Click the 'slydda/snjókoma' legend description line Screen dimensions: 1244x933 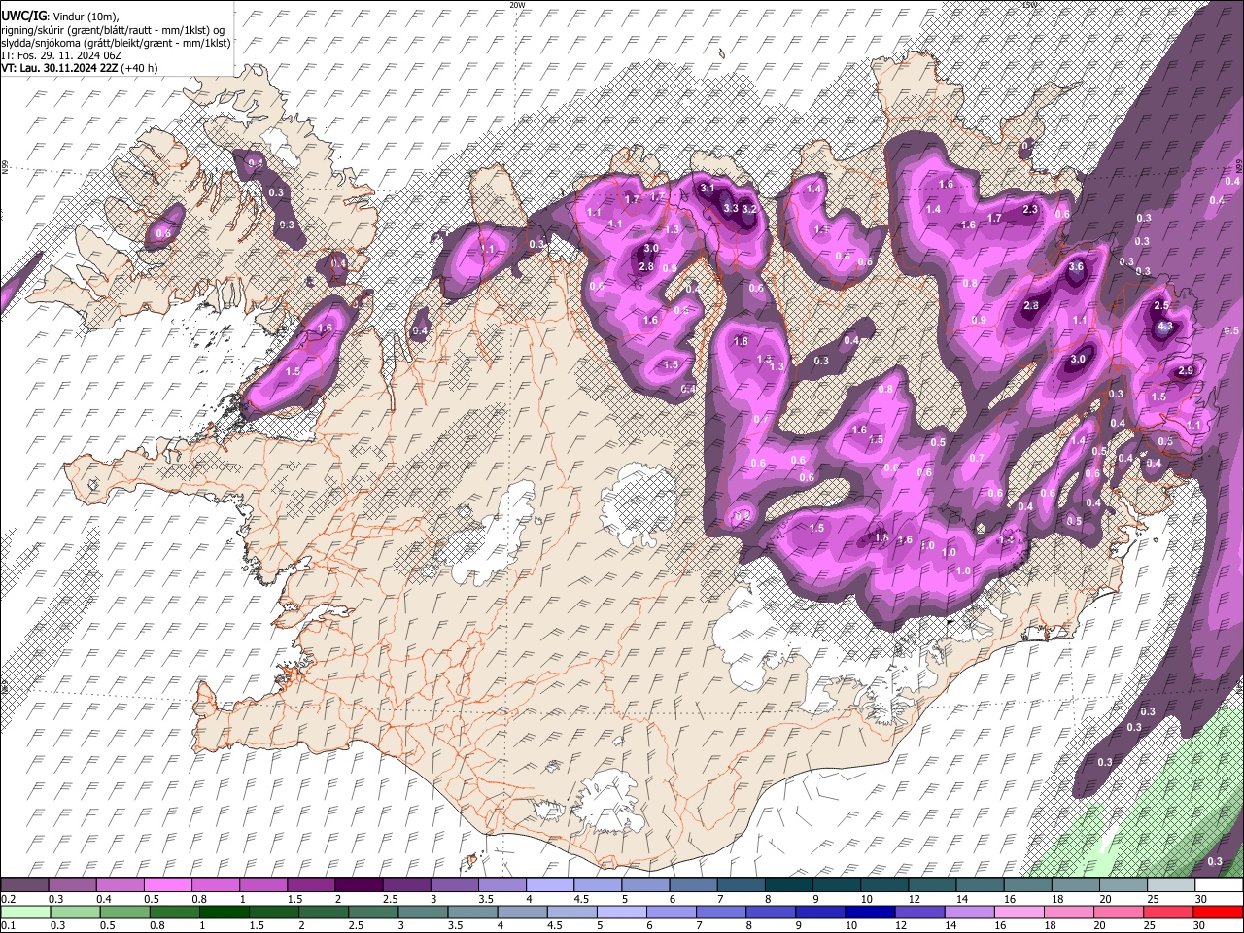[116, 43]
